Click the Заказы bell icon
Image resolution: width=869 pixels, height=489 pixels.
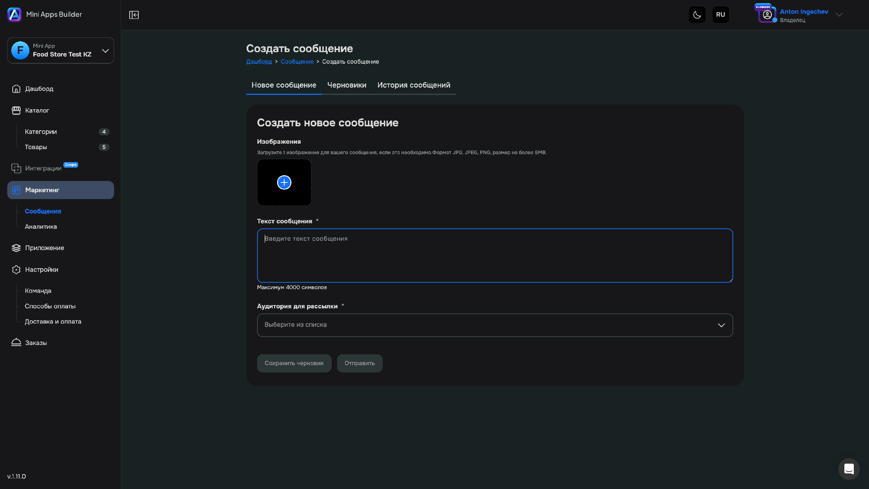(x=16, y=342)
